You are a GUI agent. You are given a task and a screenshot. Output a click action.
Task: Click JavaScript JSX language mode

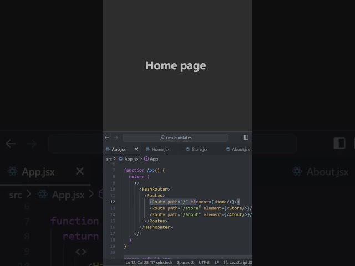click(x=241, y=262)
